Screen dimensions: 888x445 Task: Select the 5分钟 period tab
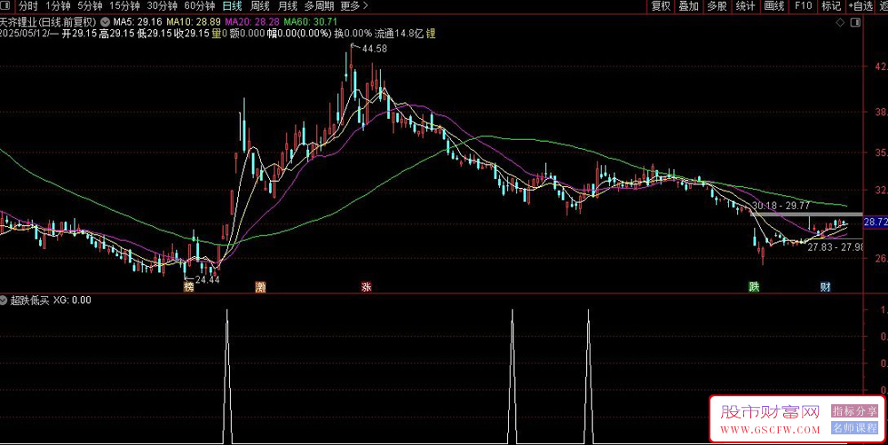[90, 6]
